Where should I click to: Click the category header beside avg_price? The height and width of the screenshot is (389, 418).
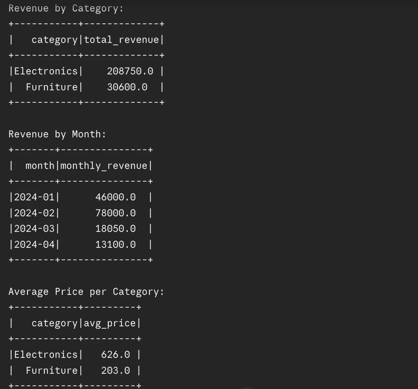(x=55, y=324)
